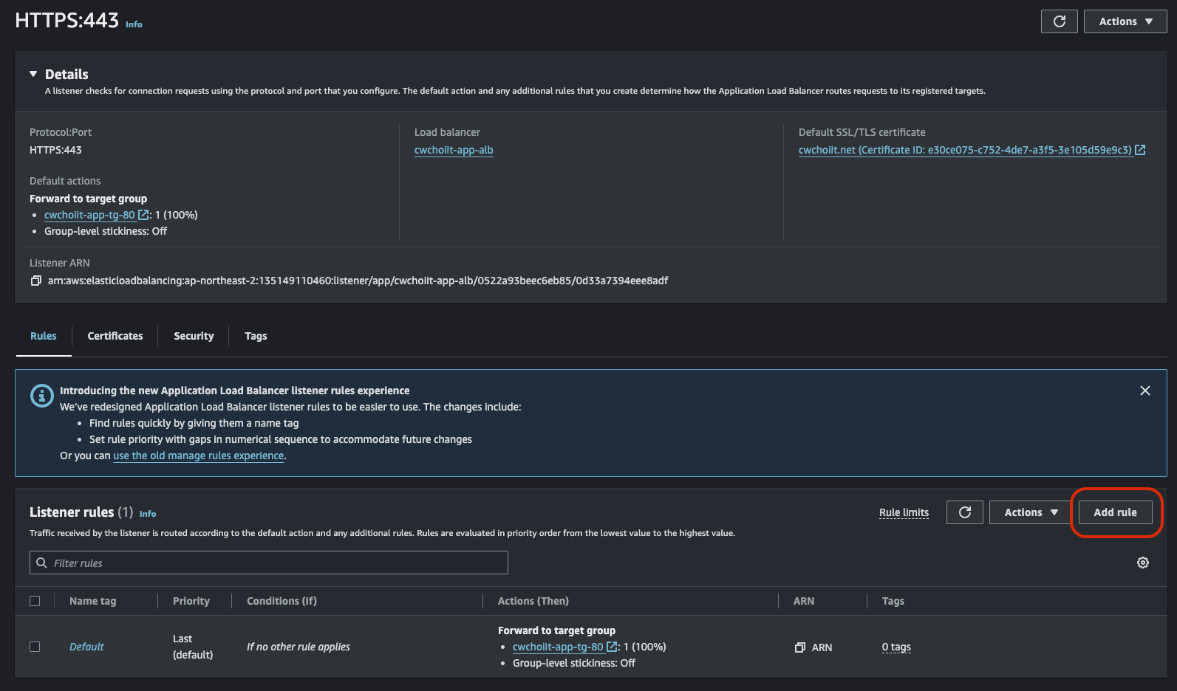Click external link icon in Default rule row
The width and height of the screenshot is (1177, 691).
(x=612, y=647)
